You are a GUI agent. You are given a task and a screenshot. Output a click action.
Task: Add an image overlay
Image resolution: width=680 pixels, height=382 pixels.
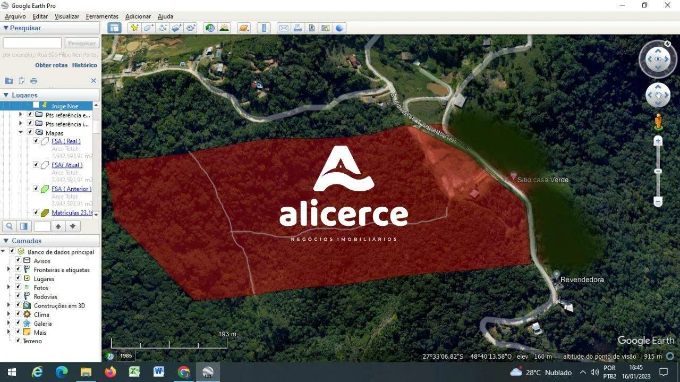point(177,28)
